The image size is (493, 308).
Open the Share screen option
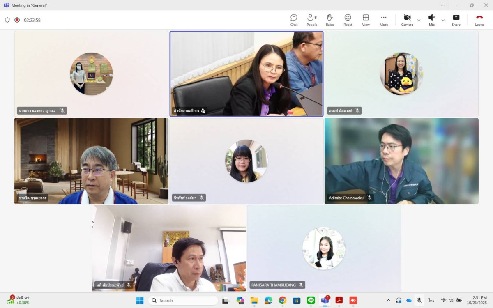tap(456, 20)
